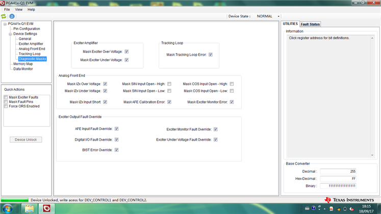
Task: Toggle Mask Exciter Under Voltage checkbox
Action: [126, 60]
